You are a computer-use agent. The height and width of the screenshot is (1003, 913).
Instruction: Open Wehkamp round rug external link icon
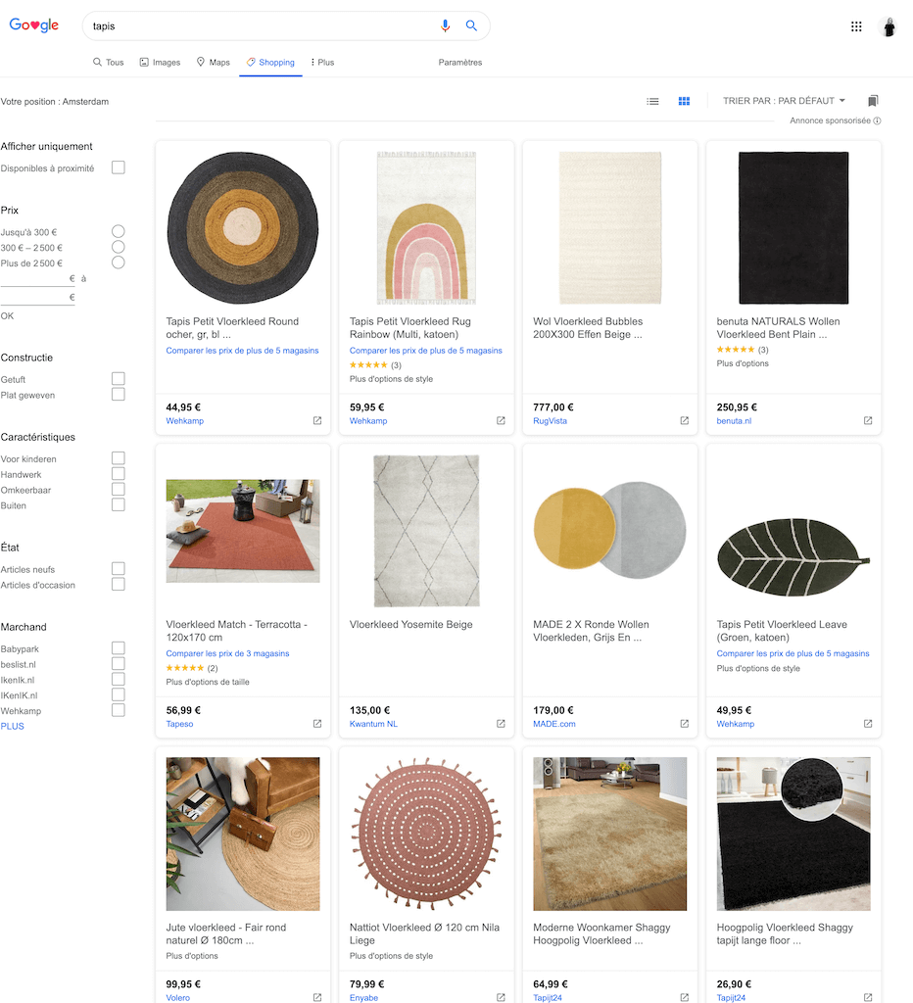[316, 421]
